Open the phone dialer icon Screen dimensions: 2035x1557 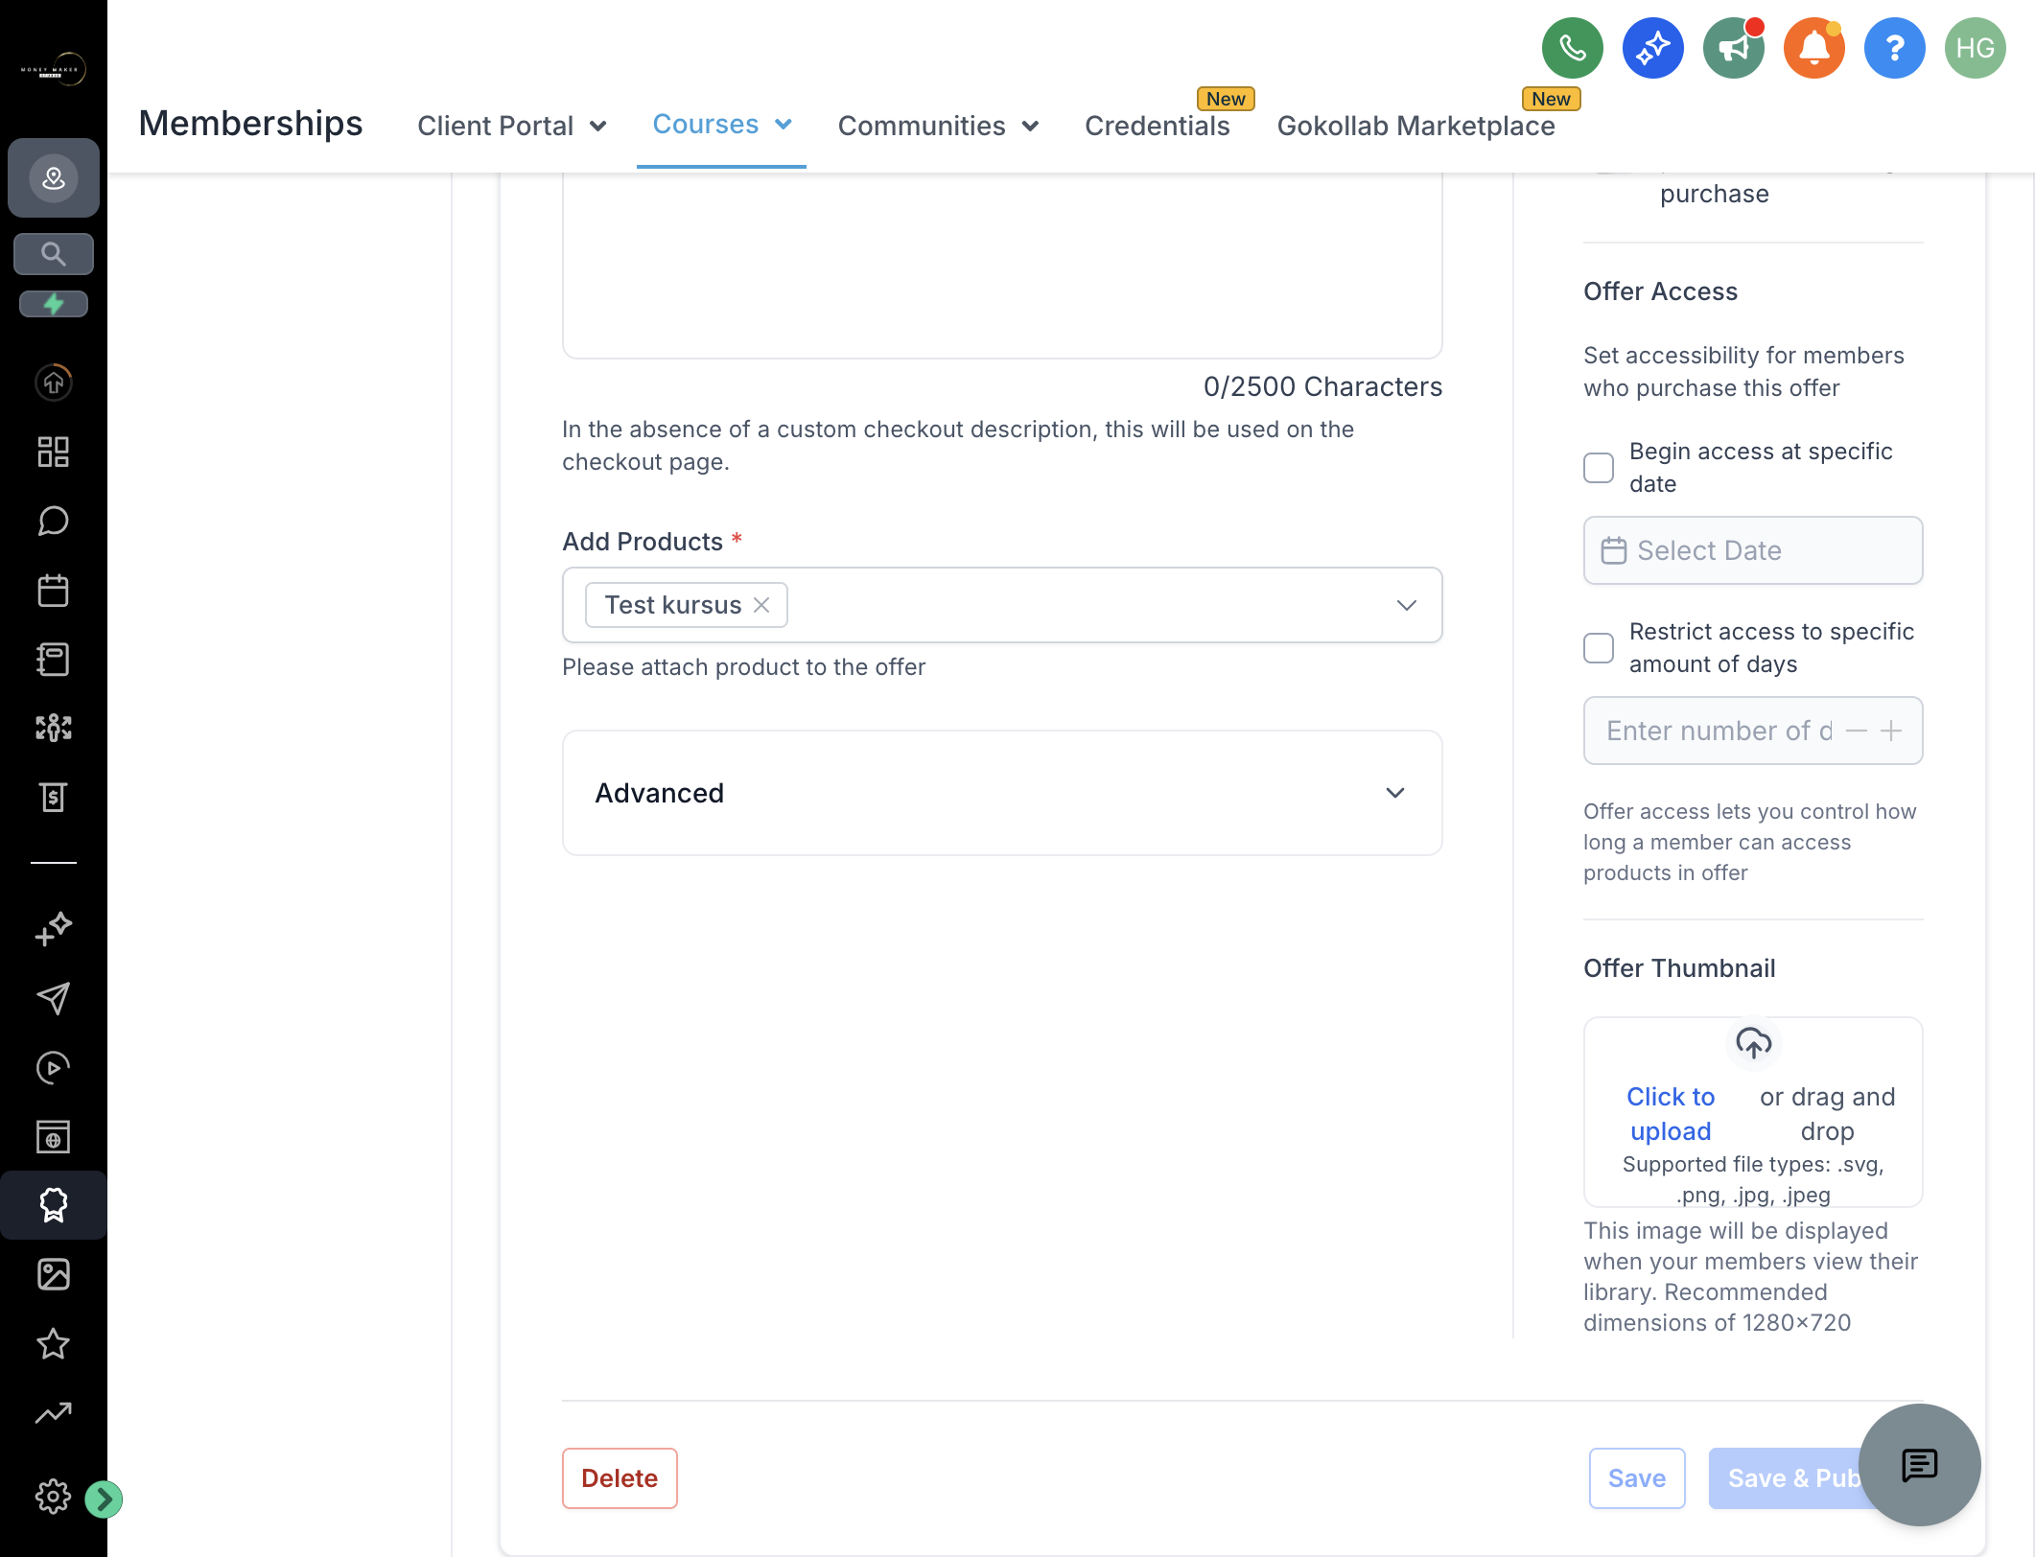1572,48
